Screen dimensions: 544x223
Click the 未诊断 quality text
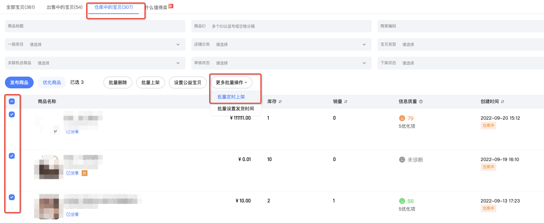415,160
